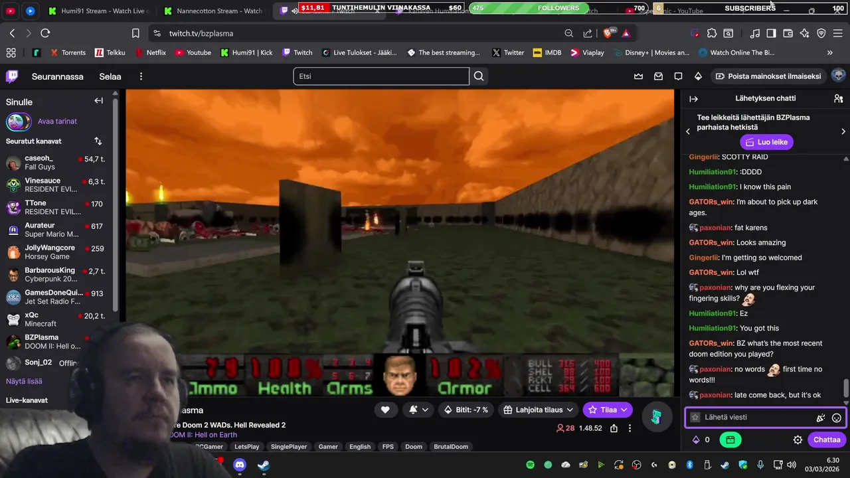The image size is (850, 478).
Task: Open the notification bell dropdown
Action: [418, 410]
